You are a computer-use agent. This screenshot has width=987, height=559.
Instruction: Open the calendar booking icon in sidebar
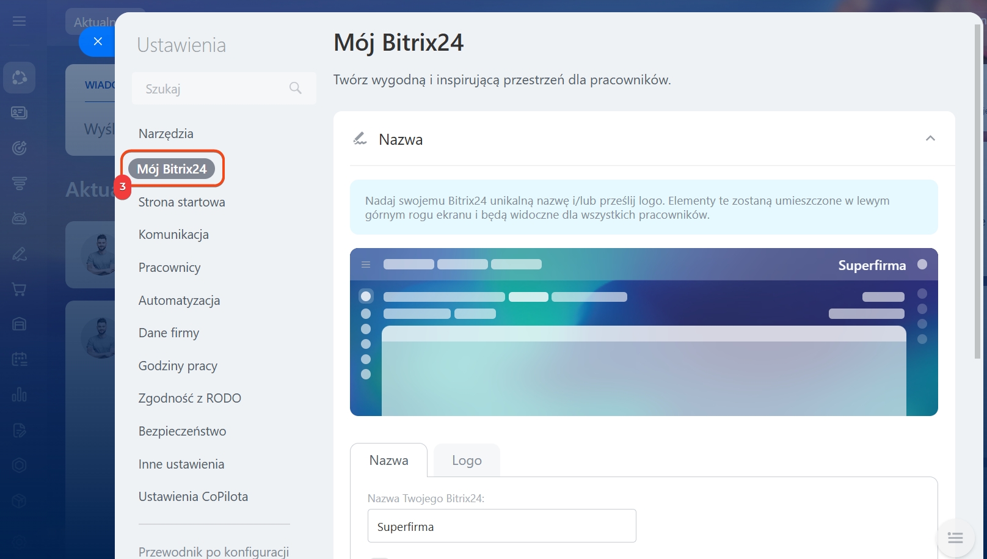click(x=20, y=359)
